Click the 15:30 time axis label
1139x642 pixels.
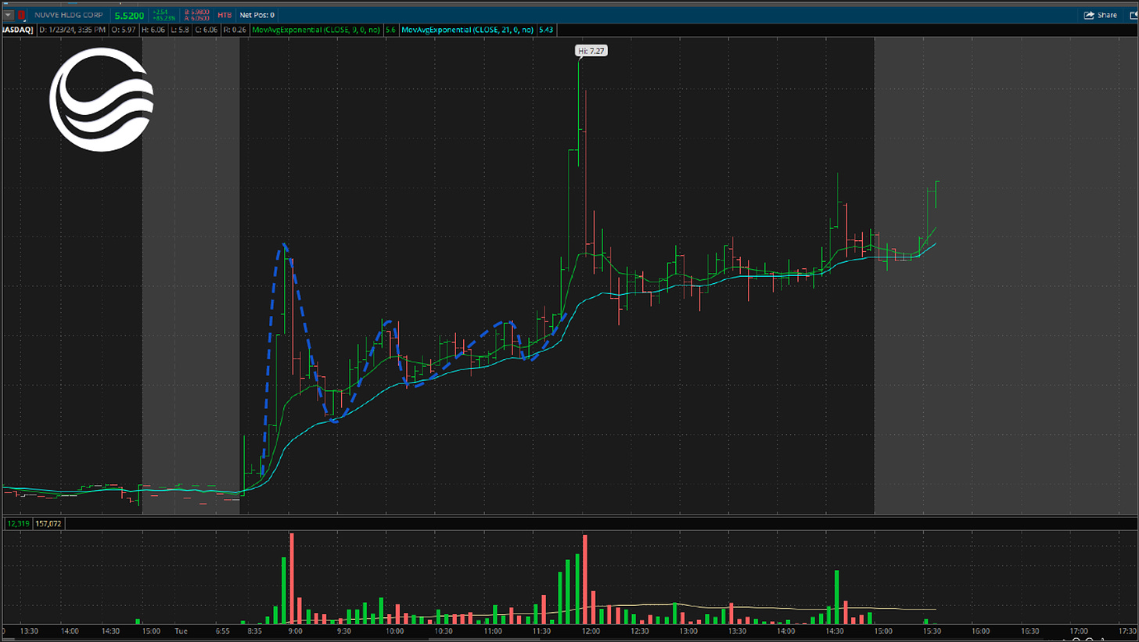pyautogui.click(x=933, y=631)
